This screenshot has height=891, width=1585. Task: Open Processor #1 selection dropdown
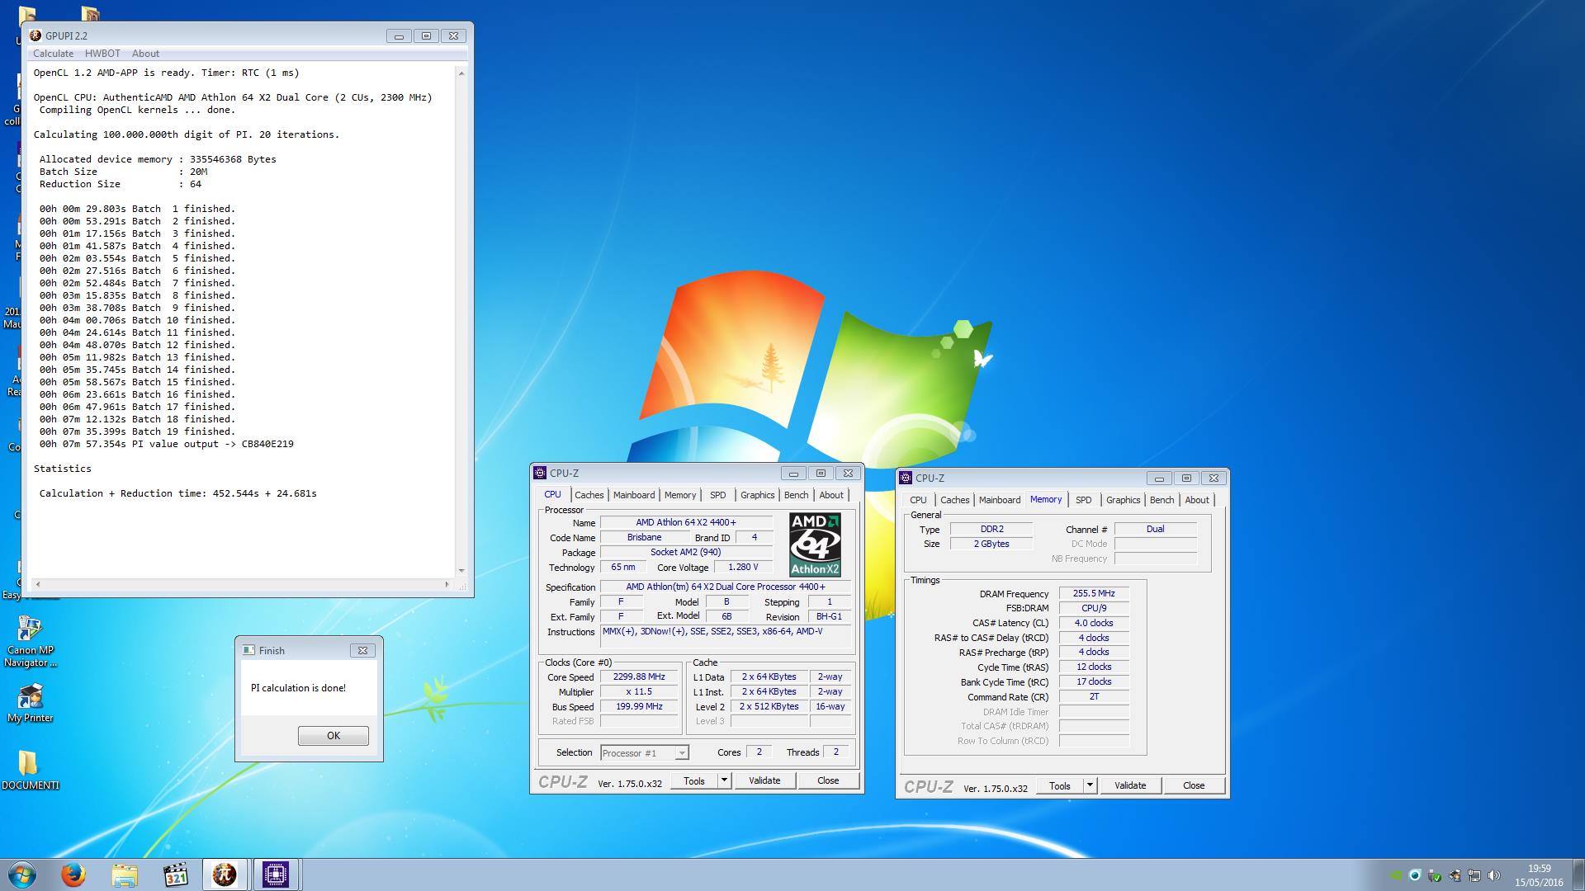click(x=644, y=752)
